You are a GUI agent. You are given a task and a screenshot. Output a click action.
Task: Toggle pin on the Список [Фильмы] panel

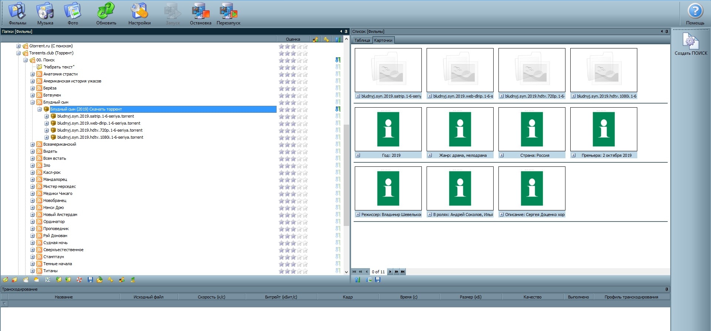(x=667, y=31)
